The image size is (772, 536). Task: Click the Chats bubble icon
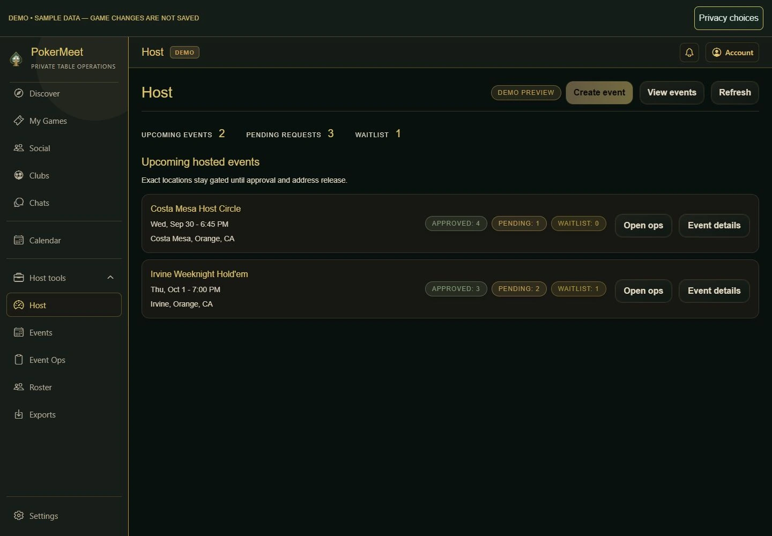(x=19, y=203)
